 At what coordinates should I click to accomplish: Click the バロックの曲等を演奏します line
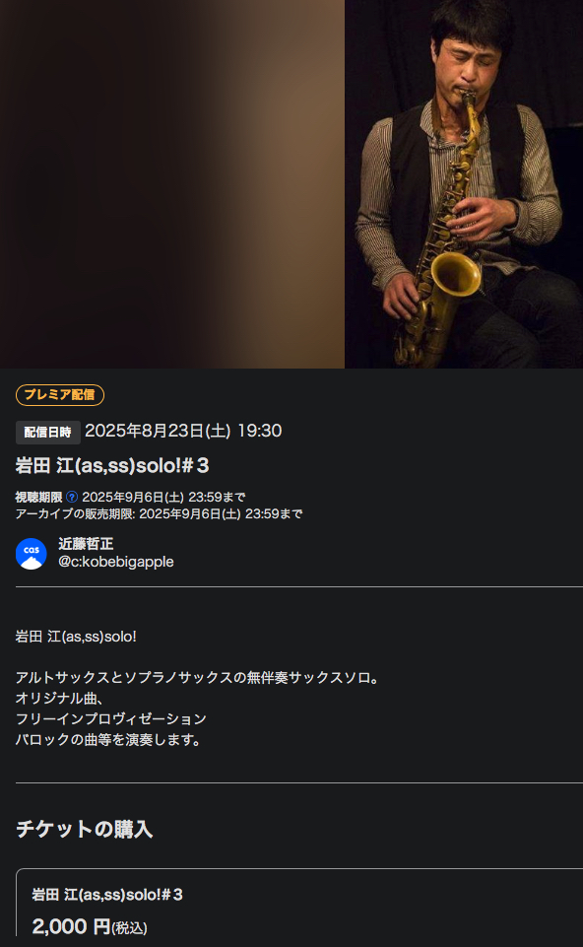pos(109,739)
